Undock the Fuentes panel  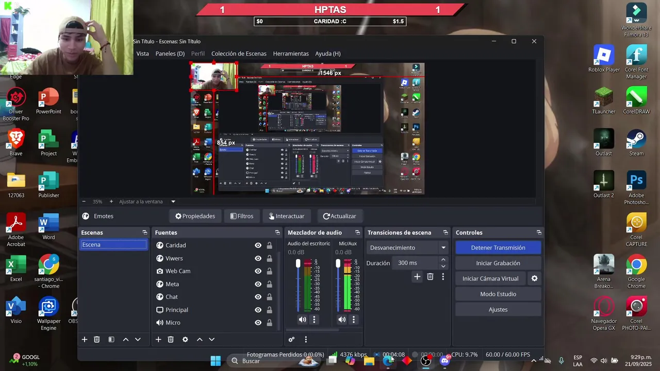[277, 232]
